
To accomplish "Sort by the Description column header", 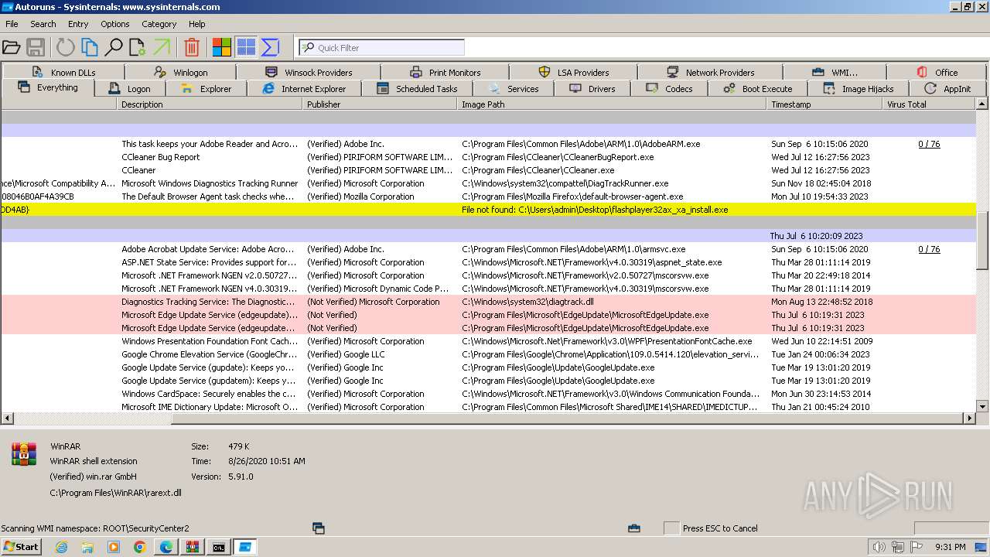I will click(210, 104).
